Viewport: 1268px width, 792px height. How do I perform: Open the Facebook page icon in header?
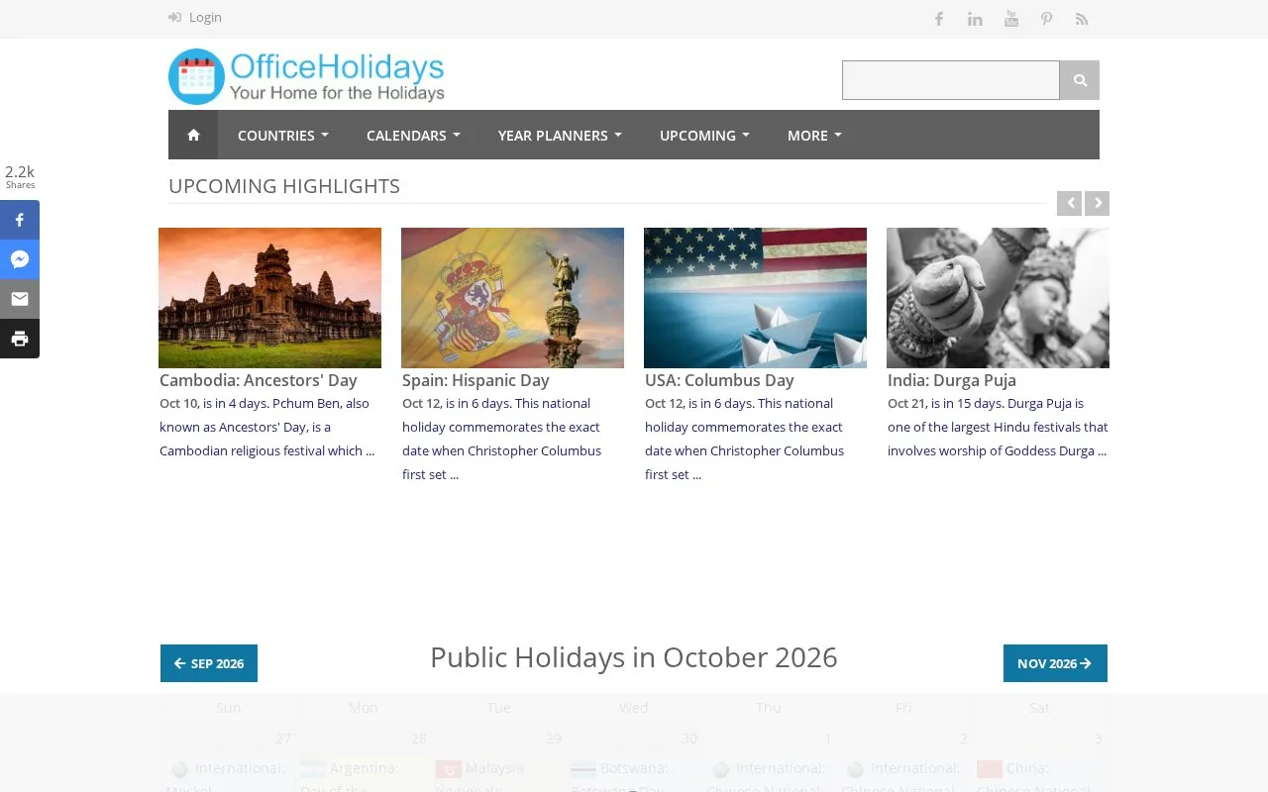[939, 19]
